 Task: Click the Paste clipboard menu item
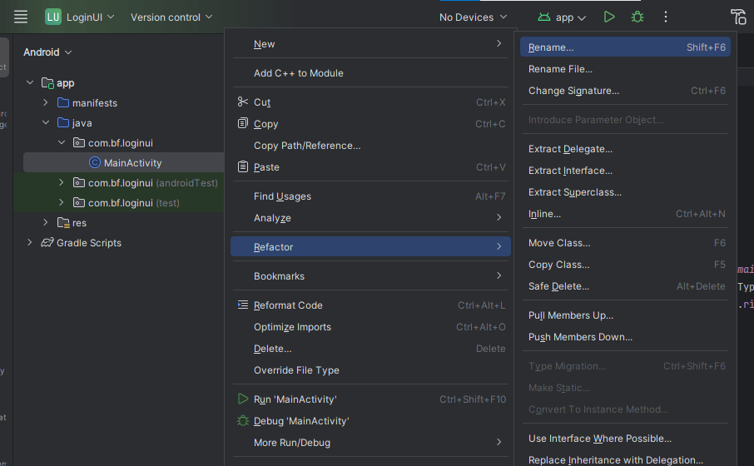pyautogui.click(x=266, y=167)
